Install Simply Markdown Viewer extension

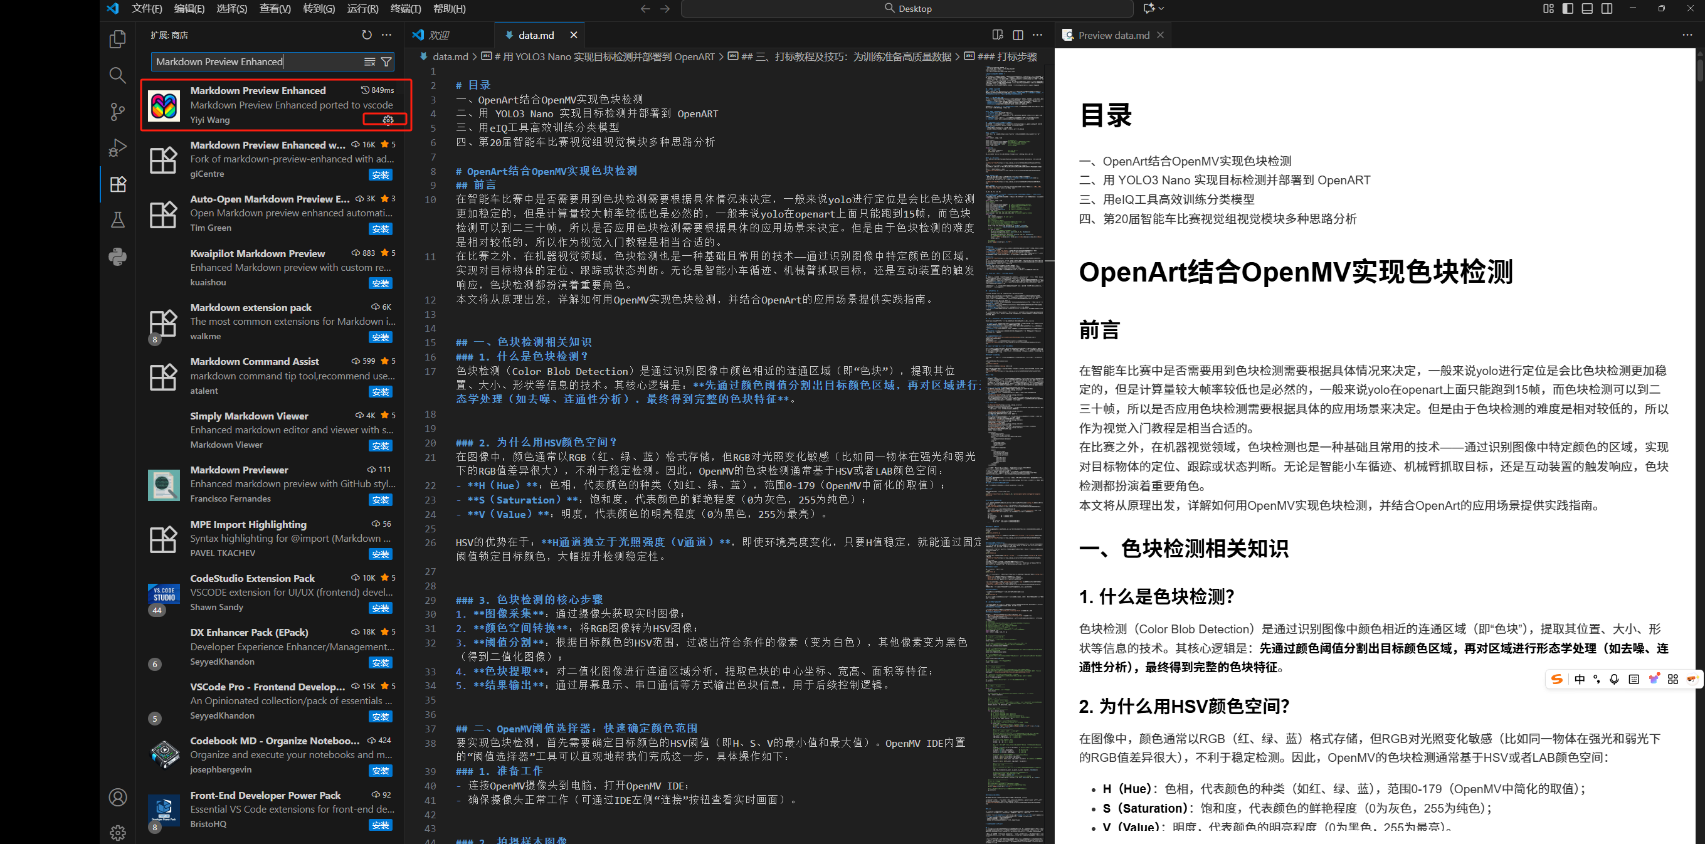[380, 445]
